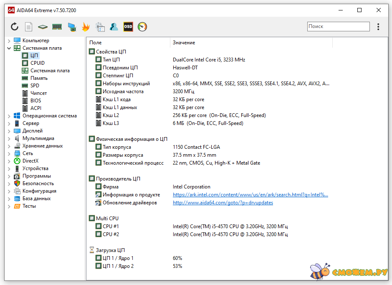The width and height of the screenshot is (392, 285).
Task: Expand the DirectX tree node
Action: (x=9, y=161)
